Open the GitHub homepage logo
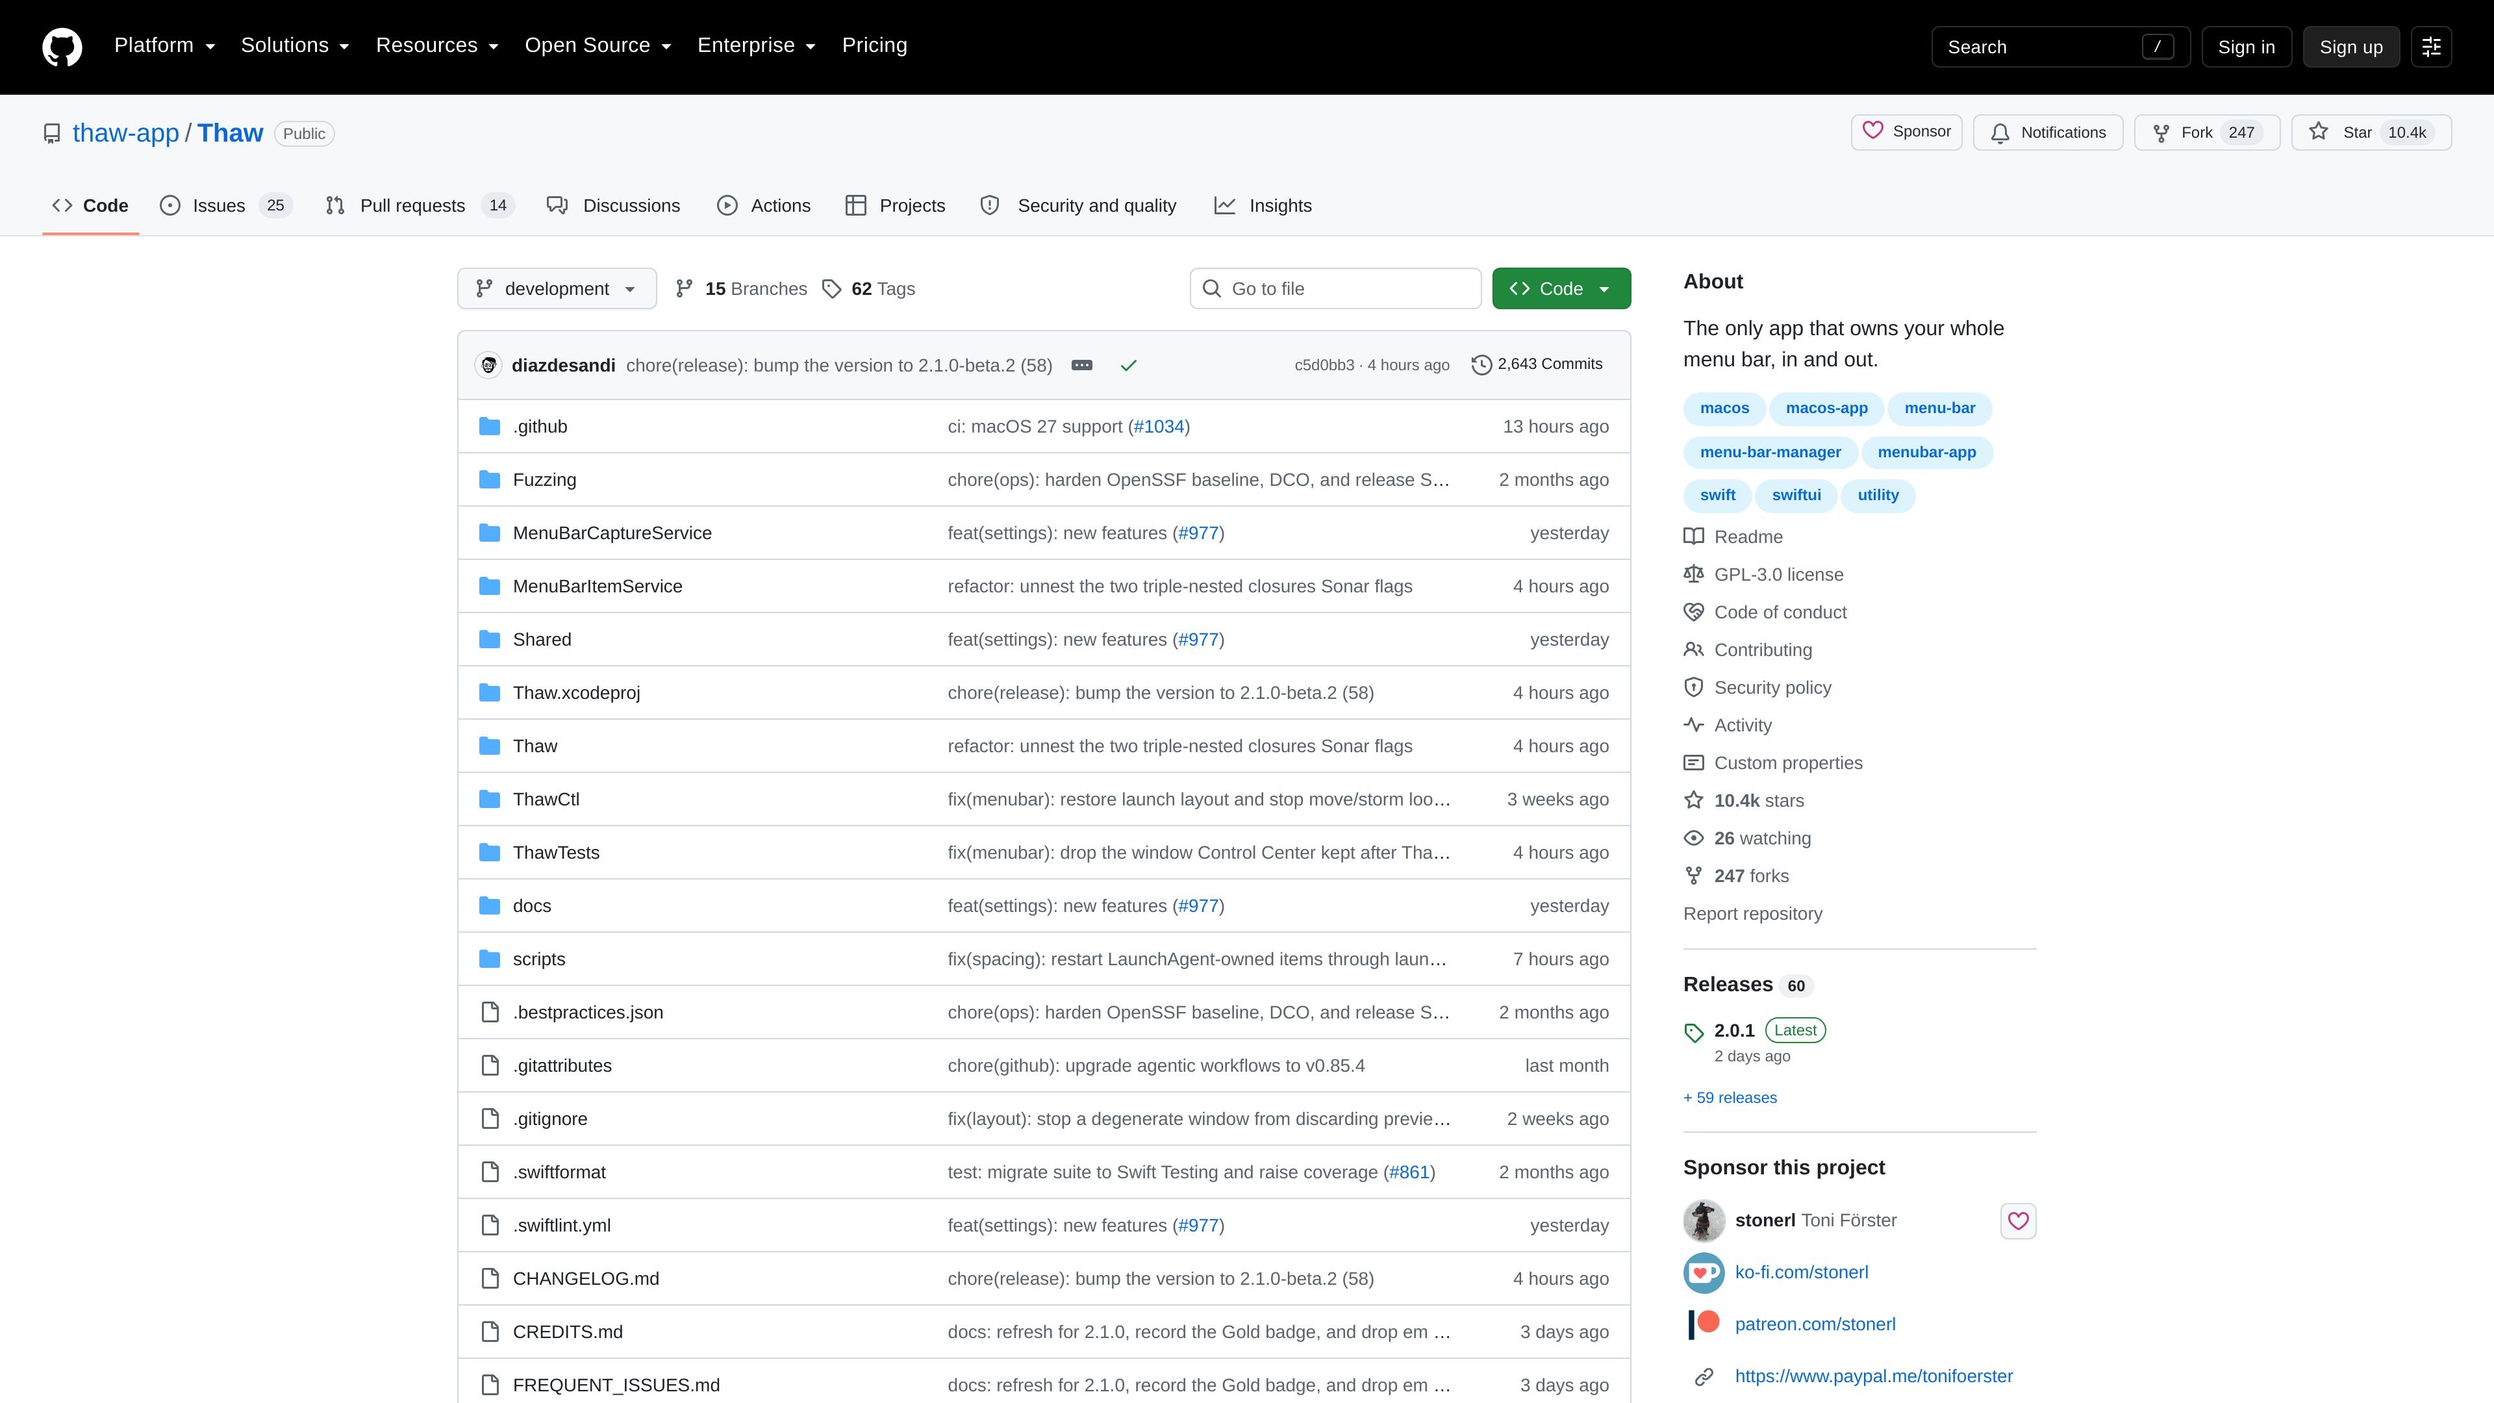The height and width of the screenshot is (1403, 2494). coord(62,47)
